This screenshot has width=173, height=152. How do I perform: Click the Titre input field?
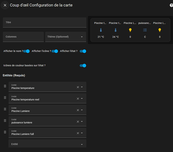[x=45, y=23]
